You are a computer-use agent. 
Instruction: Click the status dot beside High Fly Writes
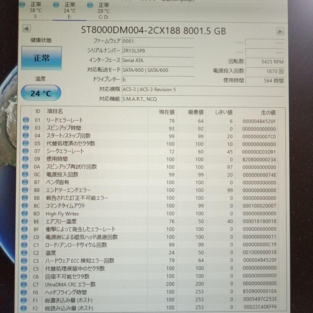(x=26, y=213)
